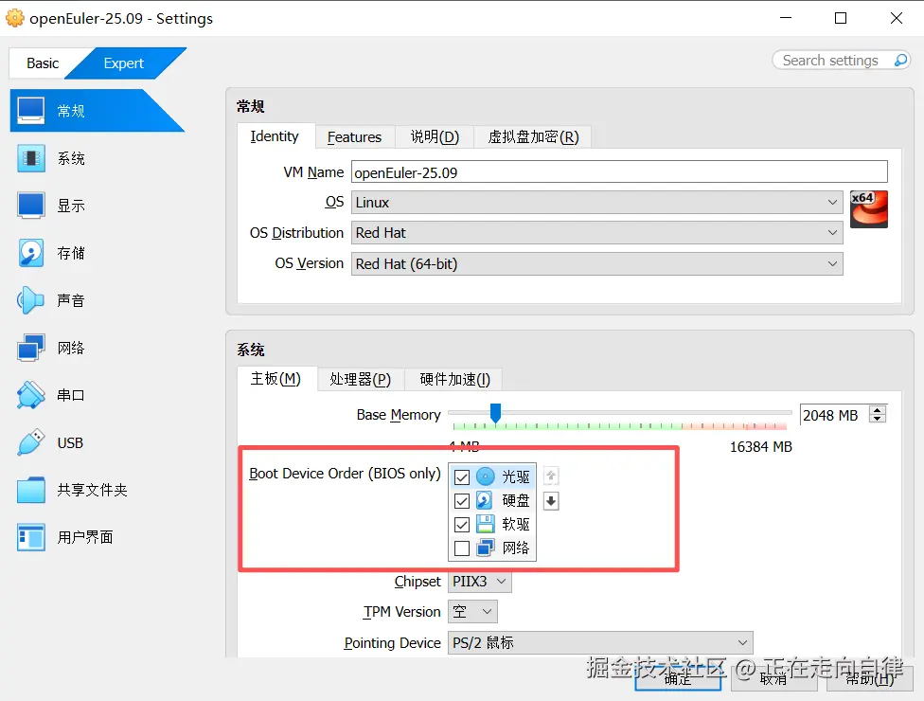Click the 取消 (Cancel) button

coord(773,678)
